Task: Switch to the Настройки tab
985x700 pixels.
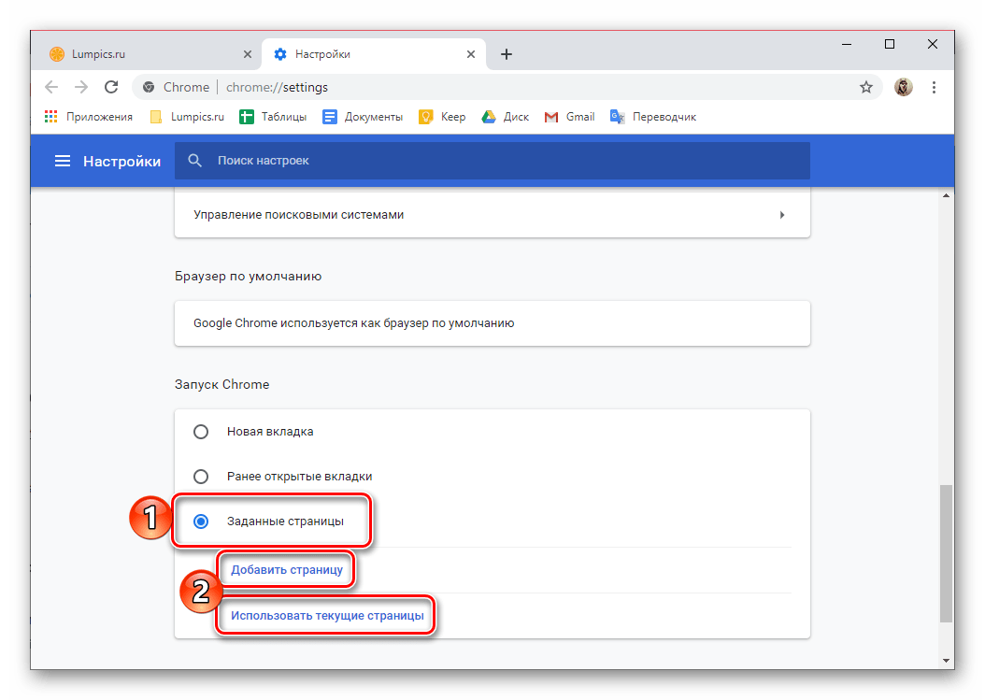Action: tap(374, 54)
